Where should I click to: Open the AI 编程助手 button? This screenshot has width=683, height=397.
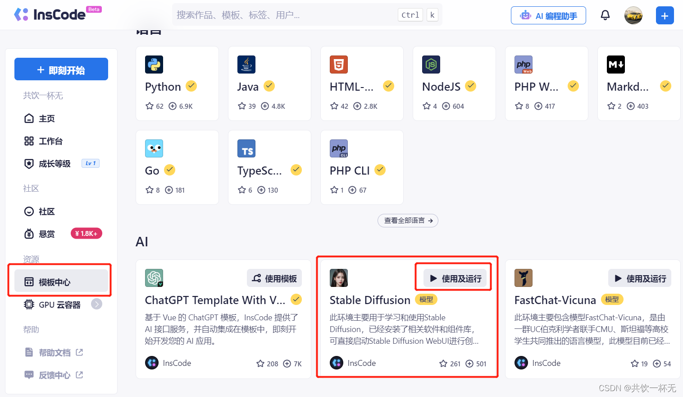tap(548, 15)
